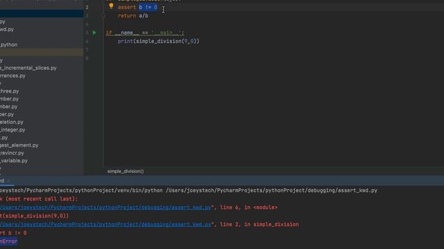
Task: Open file ending "rrences.py" in tree
Action: 12,75
